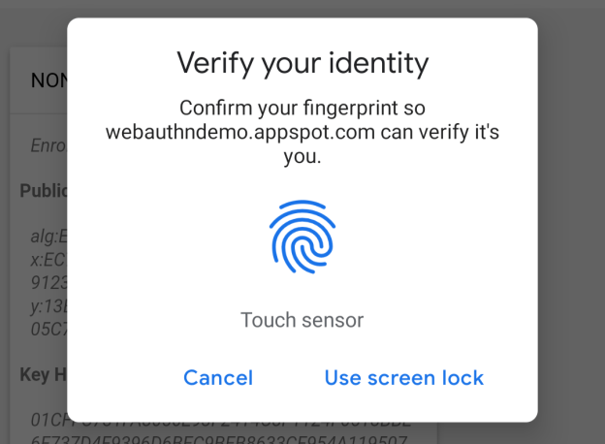The width and height of the screenshot is (605, 444).
Task: Click the "x:EC" key line
Action: coord(48,256)
